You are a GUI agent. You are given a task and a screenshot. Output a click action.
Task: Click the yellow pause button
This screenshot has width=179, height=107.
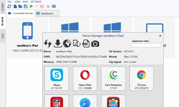click(x=37, y=6)
